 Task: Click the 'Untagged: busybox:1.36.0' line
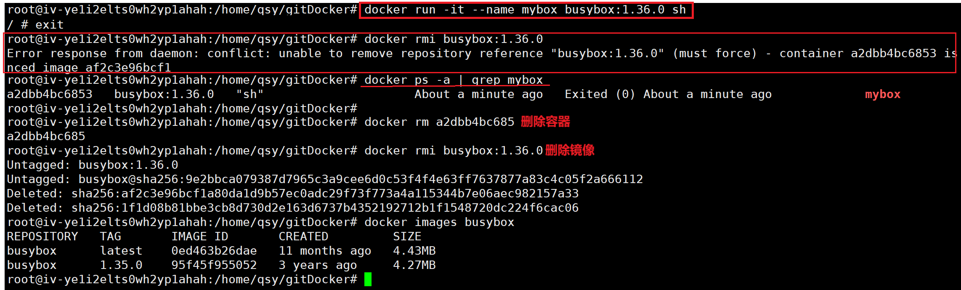pos(93,165)
